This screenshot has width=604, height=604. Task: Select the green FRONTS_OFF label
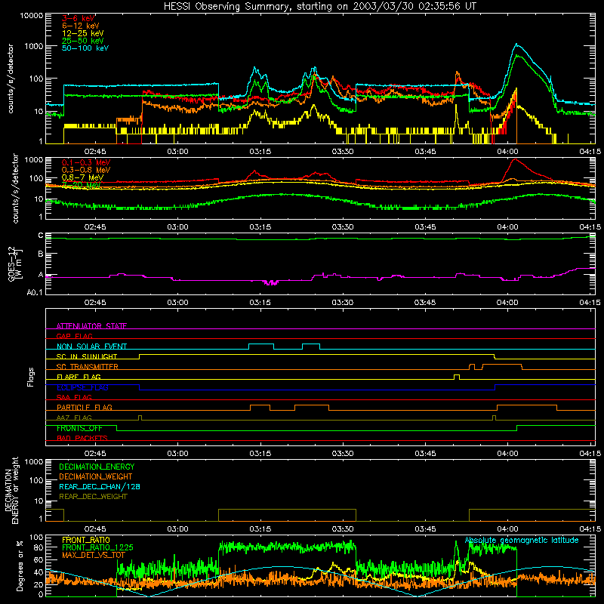pyautogui.click(x=79, y=428)
